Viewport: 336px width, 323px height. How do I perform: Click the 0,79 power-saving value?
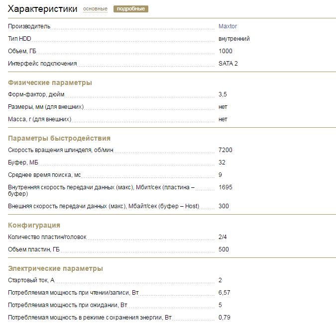pyautogui.click(x=224, y=318)
